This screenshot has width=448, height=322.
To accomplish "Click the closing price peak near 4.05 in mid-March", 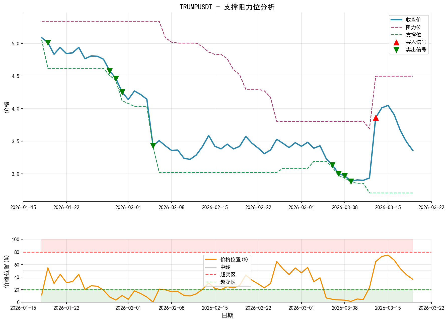I will [x=388, y=106].
